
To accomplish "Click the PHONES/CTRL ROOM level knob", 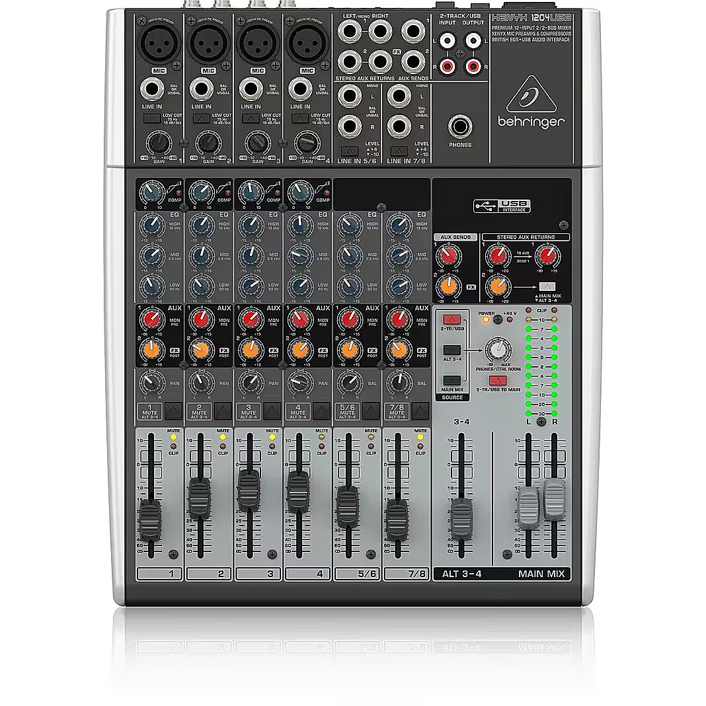I will (498, 350).
